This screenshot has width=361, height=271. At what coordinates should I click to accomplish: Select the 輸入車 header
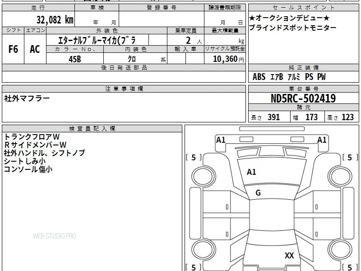click(x=185, y=49)
